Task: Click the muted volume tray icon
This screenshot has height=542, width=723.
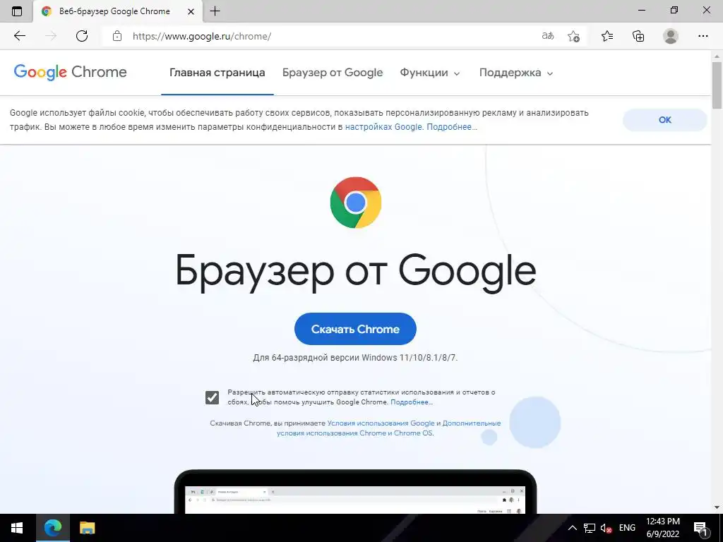Action: tap(606, 528)
